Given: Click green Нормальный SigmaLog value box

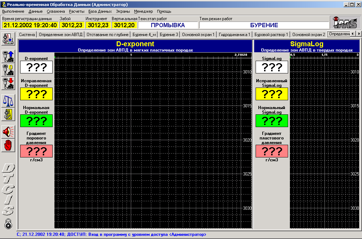Looking at the screenshot, I should point(272,121).
